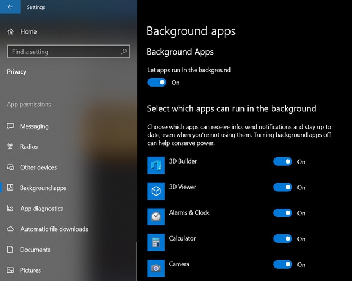Go to Other devices settings
This screenshot has height=281, width=352.
[38, 167]
